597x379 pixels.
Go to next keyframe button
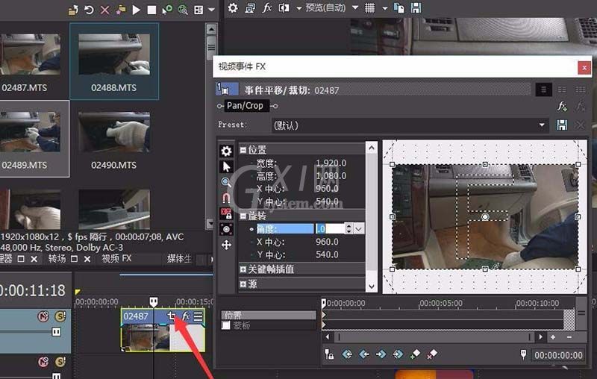(381, 354)
